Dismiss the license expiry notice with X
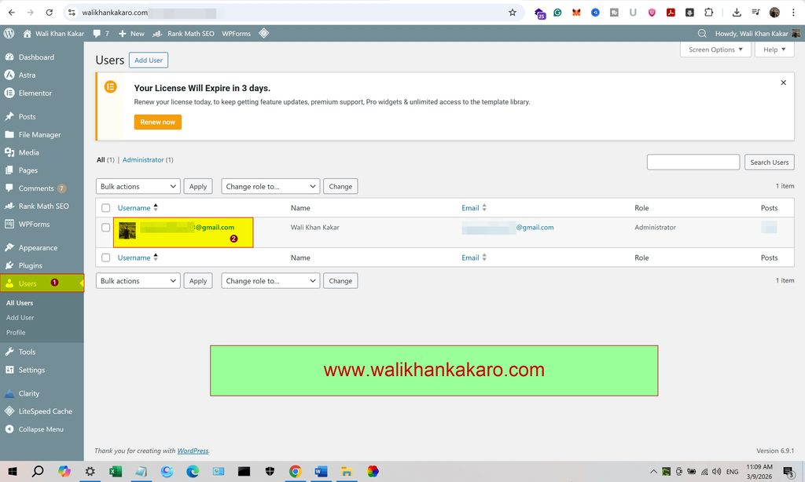The width and height of the screenshot is (805, 482). pyautogui.click(x=784, y=82)
